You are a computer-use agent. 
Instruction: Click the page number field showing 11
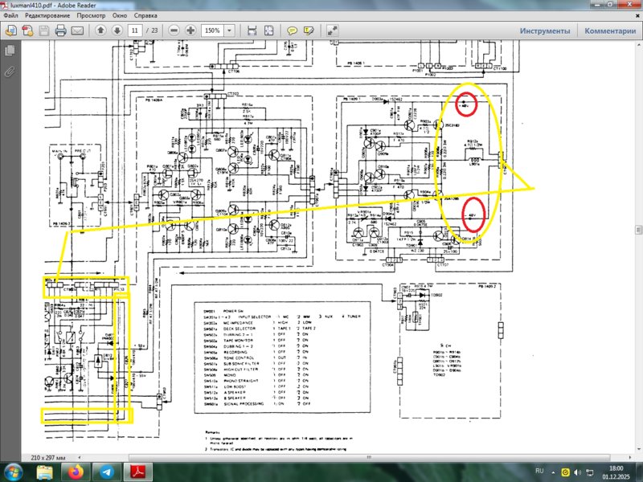click(134, 31)
